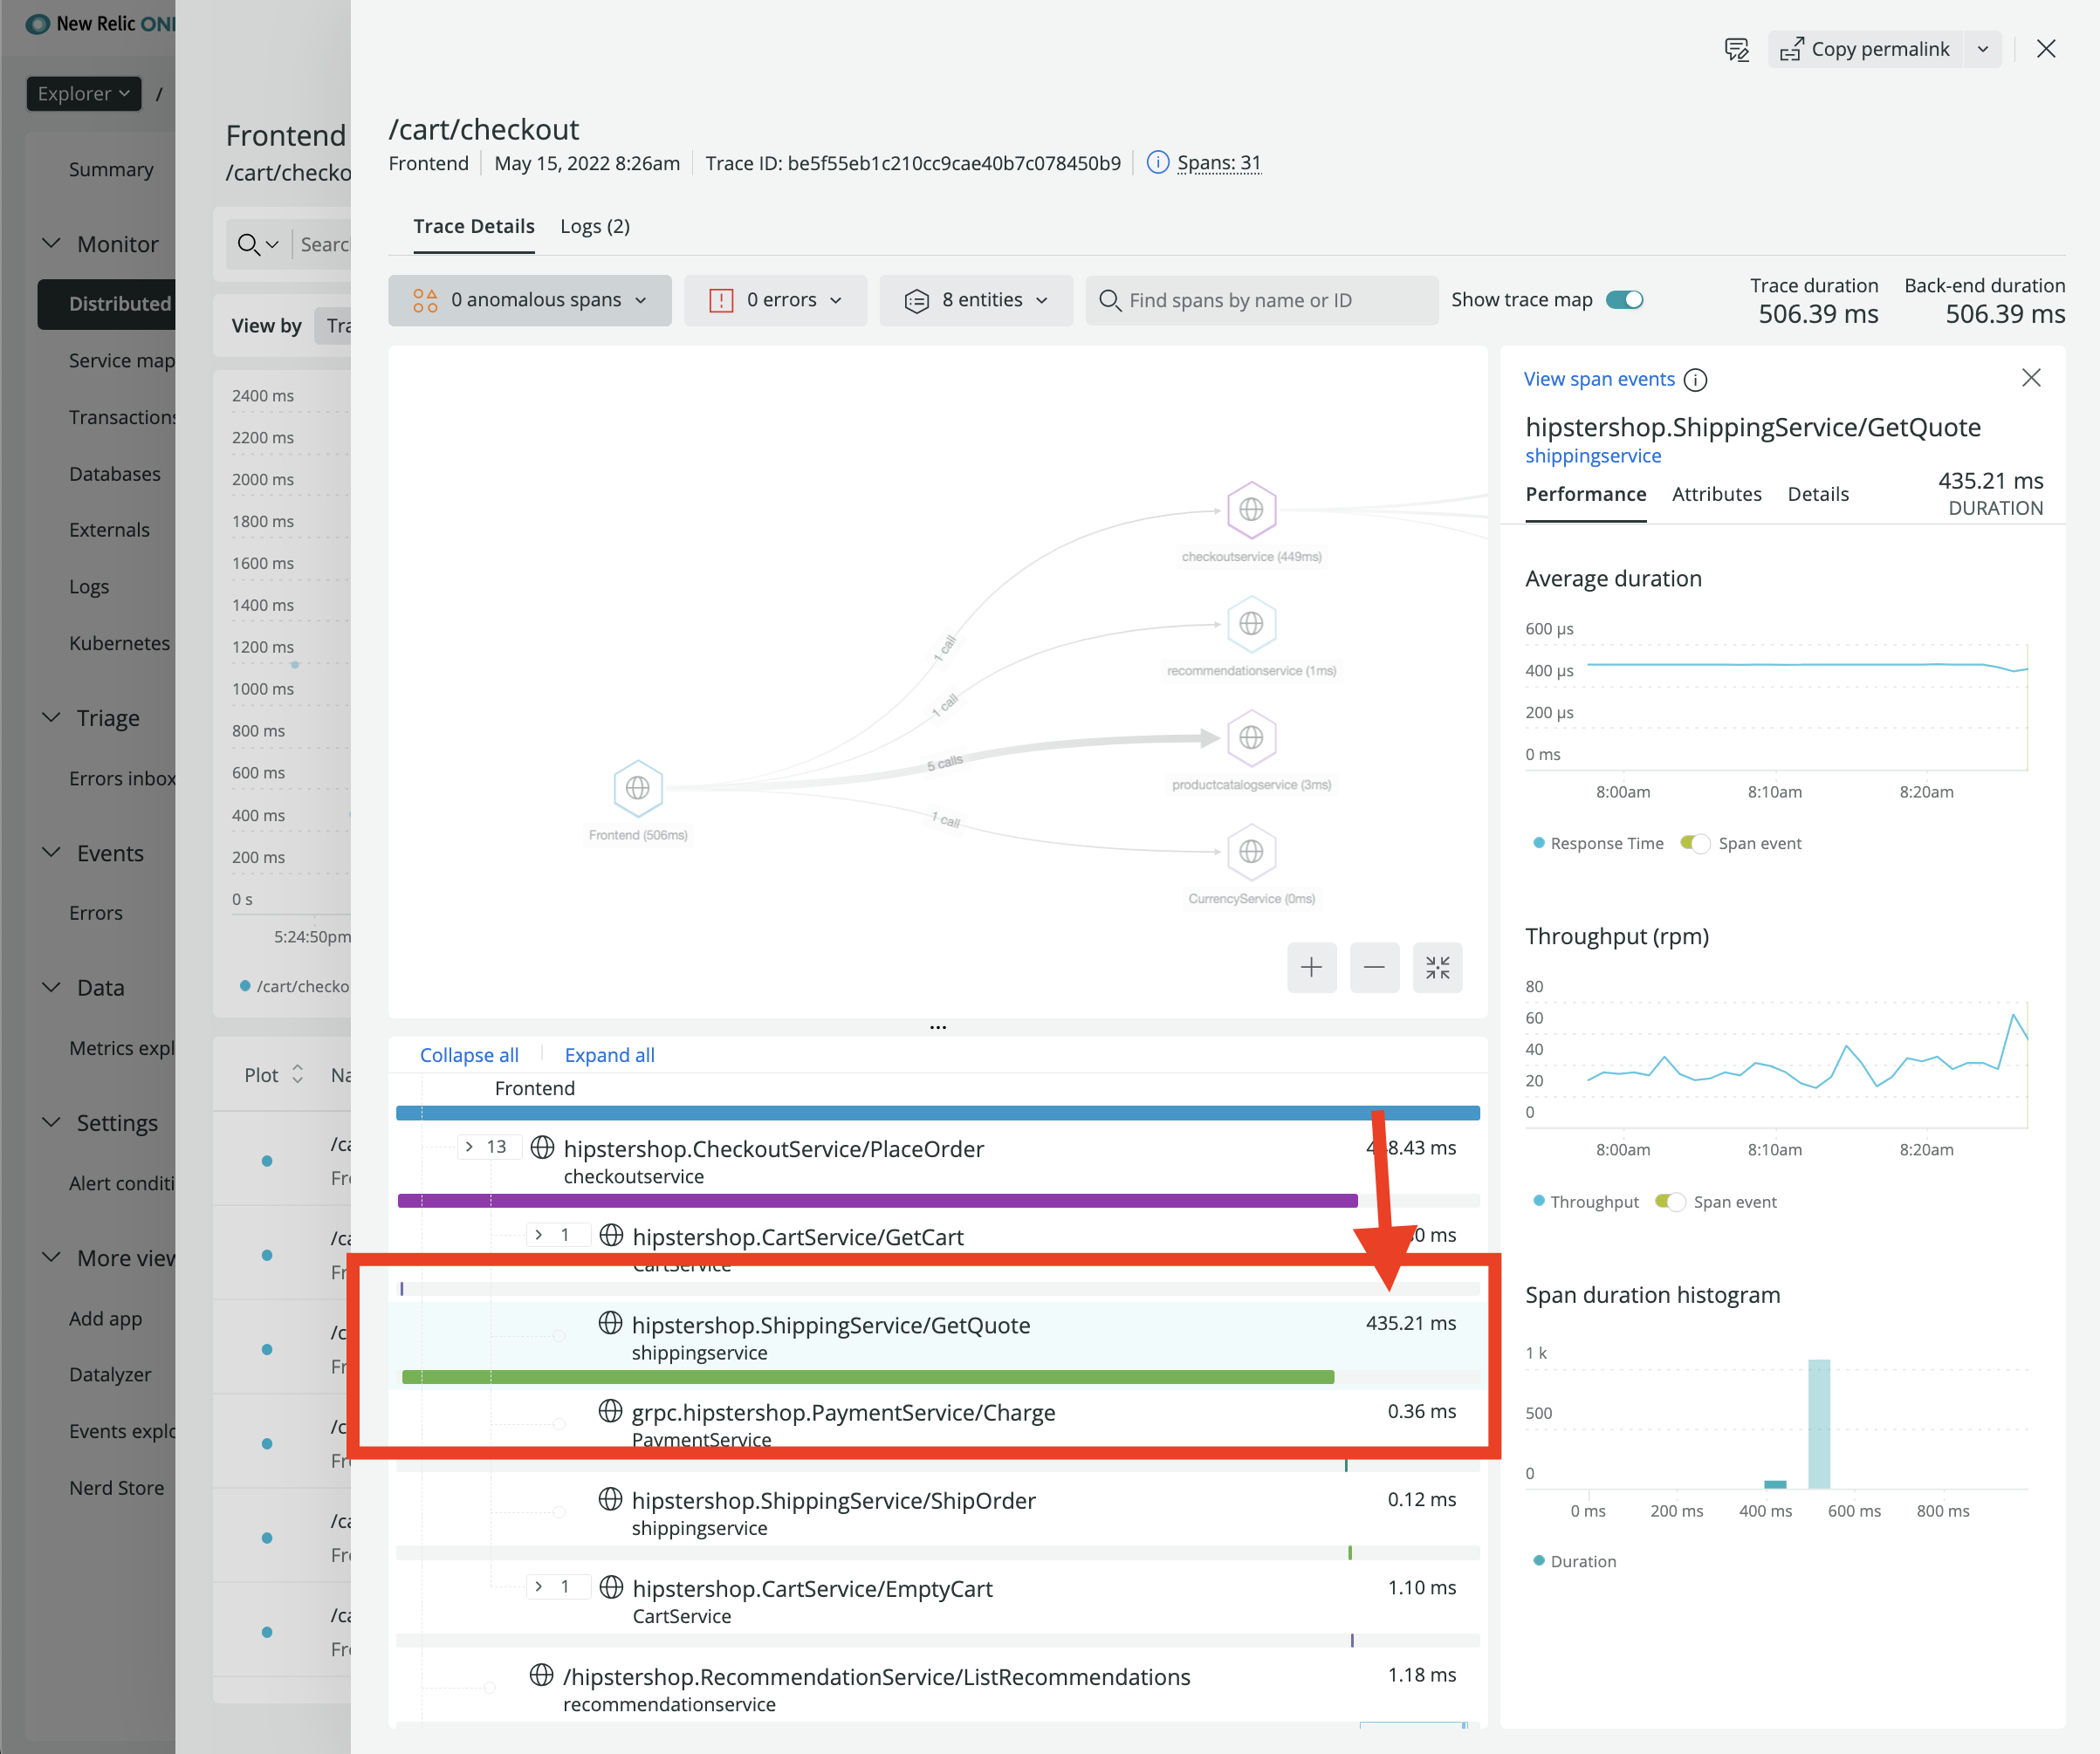Switch to the Trace Details tab

pyautogui.click(x=474, y=226)
